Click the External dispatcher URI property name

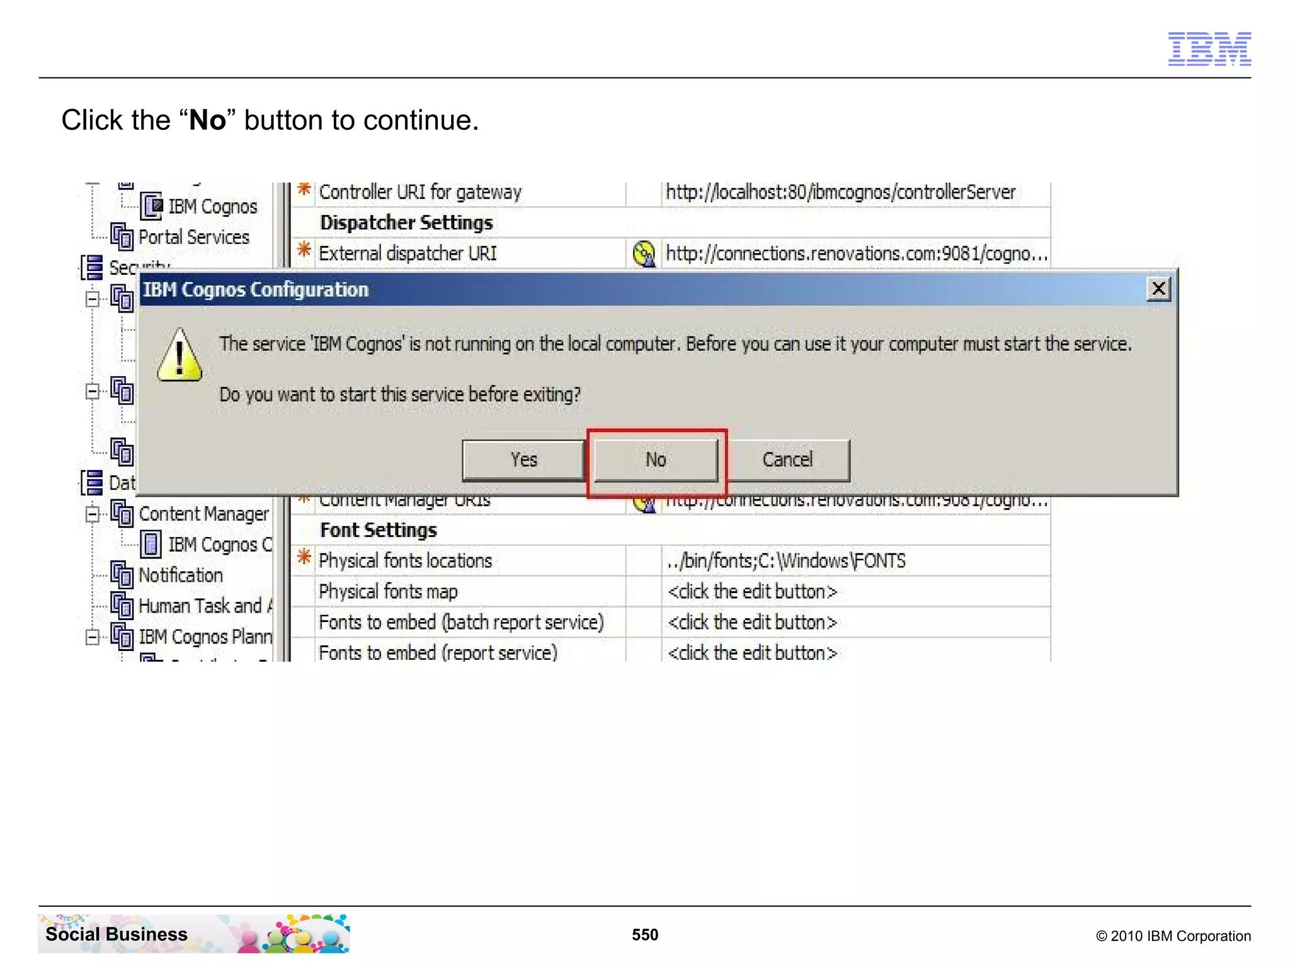(408, 253)
